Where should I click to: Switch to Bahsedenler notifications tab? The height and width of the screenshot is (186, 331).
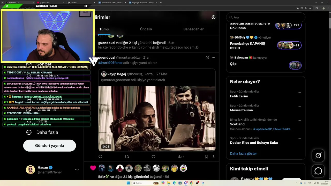(193, 29)
